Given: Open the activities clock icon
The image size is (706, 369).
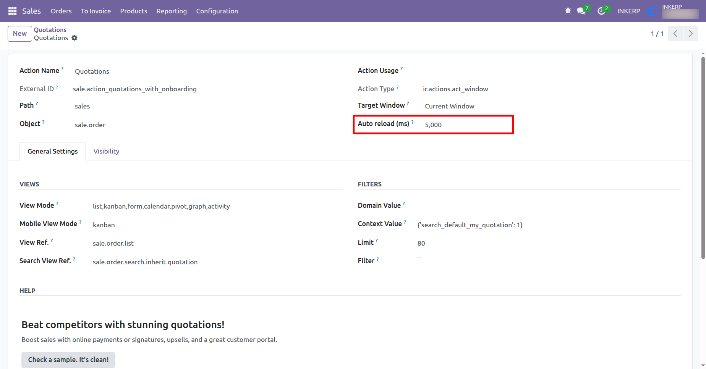Looking at the screenshot, I should [601, 11].
